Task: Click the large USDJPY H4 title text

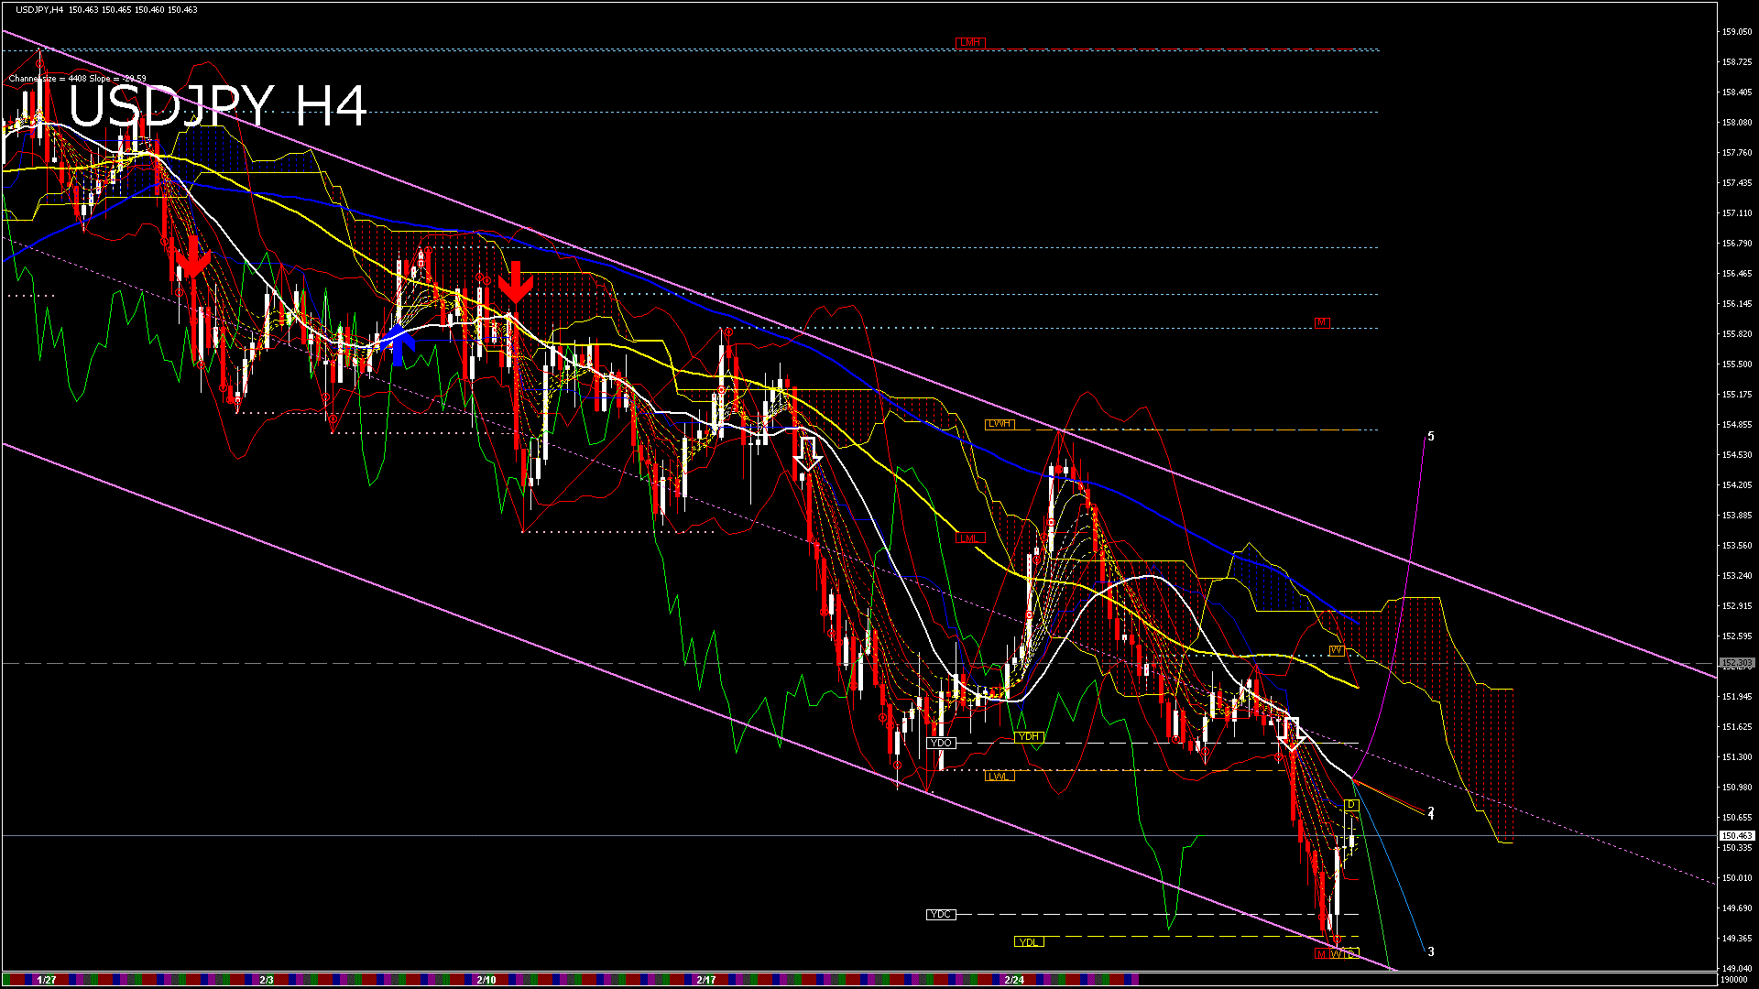Action: tap(218, 106)
